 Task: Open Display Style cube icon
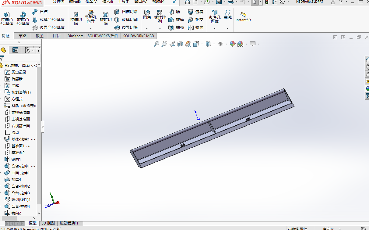(x=208, y=44)
